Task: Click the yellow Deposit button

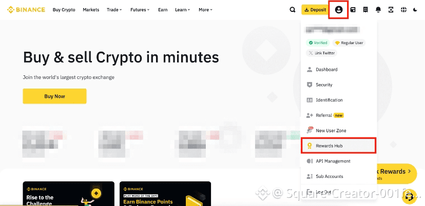Action: point(314,10)
